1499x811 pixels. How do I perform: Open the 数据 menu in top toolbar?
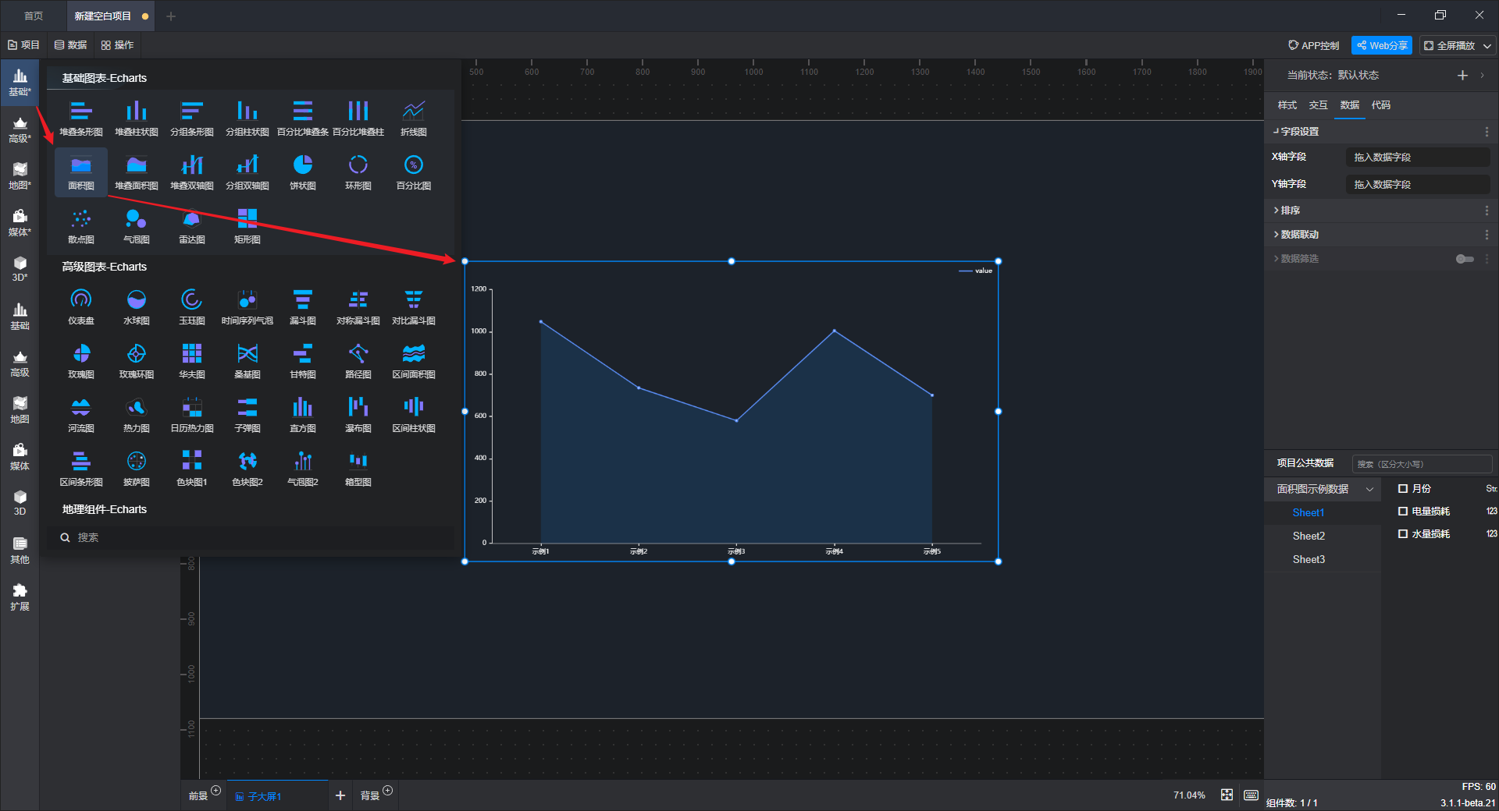pyautogui.click(x=70, y=45)
